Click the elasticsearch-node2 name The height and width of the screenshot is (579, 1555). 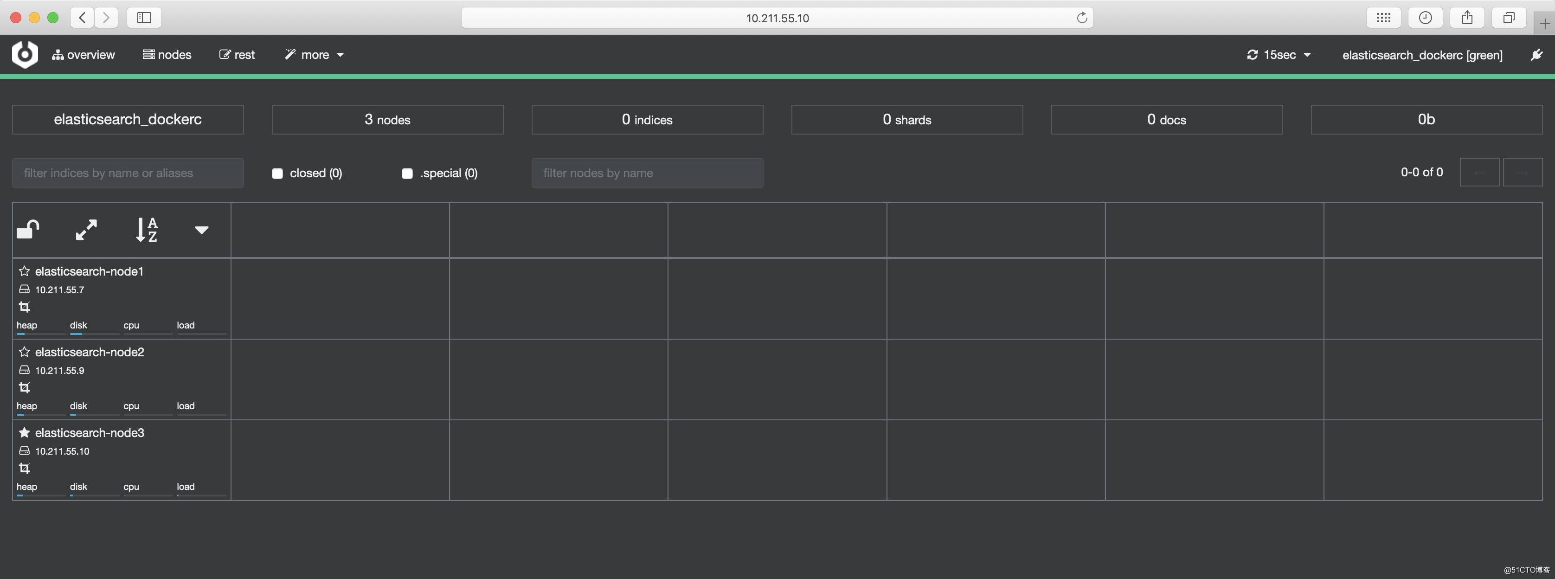tap(90, 353)
